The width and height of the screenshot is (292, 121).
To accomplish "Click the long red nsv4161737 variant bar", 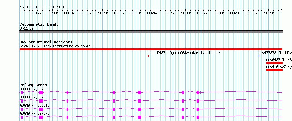I will coord(151,49).
